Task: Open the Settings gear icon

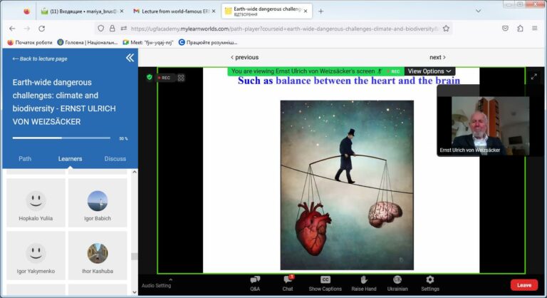Action: [x=429, y=279]
